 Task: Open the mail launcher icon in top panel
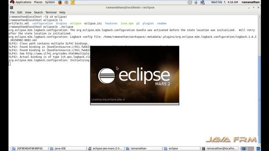66,3
